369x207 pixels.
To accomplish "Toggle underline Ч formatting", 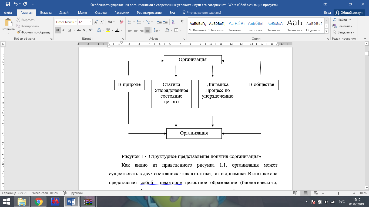I will pyautogui.click(x=69, y=30).
